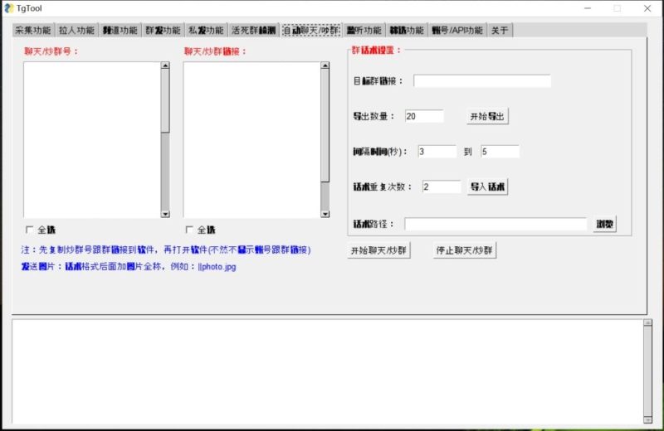The width and height of the screenshot is (664, 431).
Task: Start chatting with 开始聊天/吵群
Action: (378, 250)
